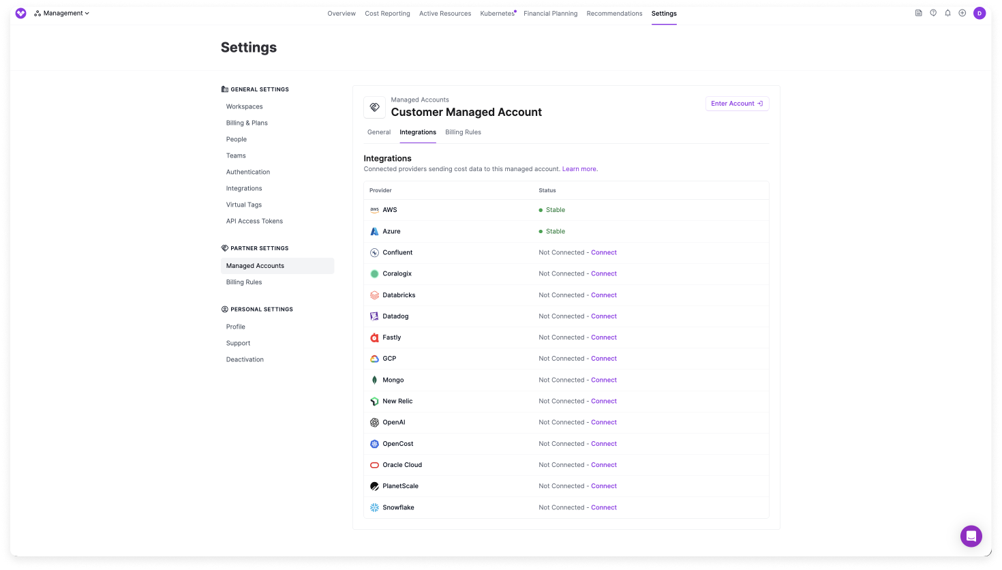Select the Integrations account tab

click(x=418, y=132)
